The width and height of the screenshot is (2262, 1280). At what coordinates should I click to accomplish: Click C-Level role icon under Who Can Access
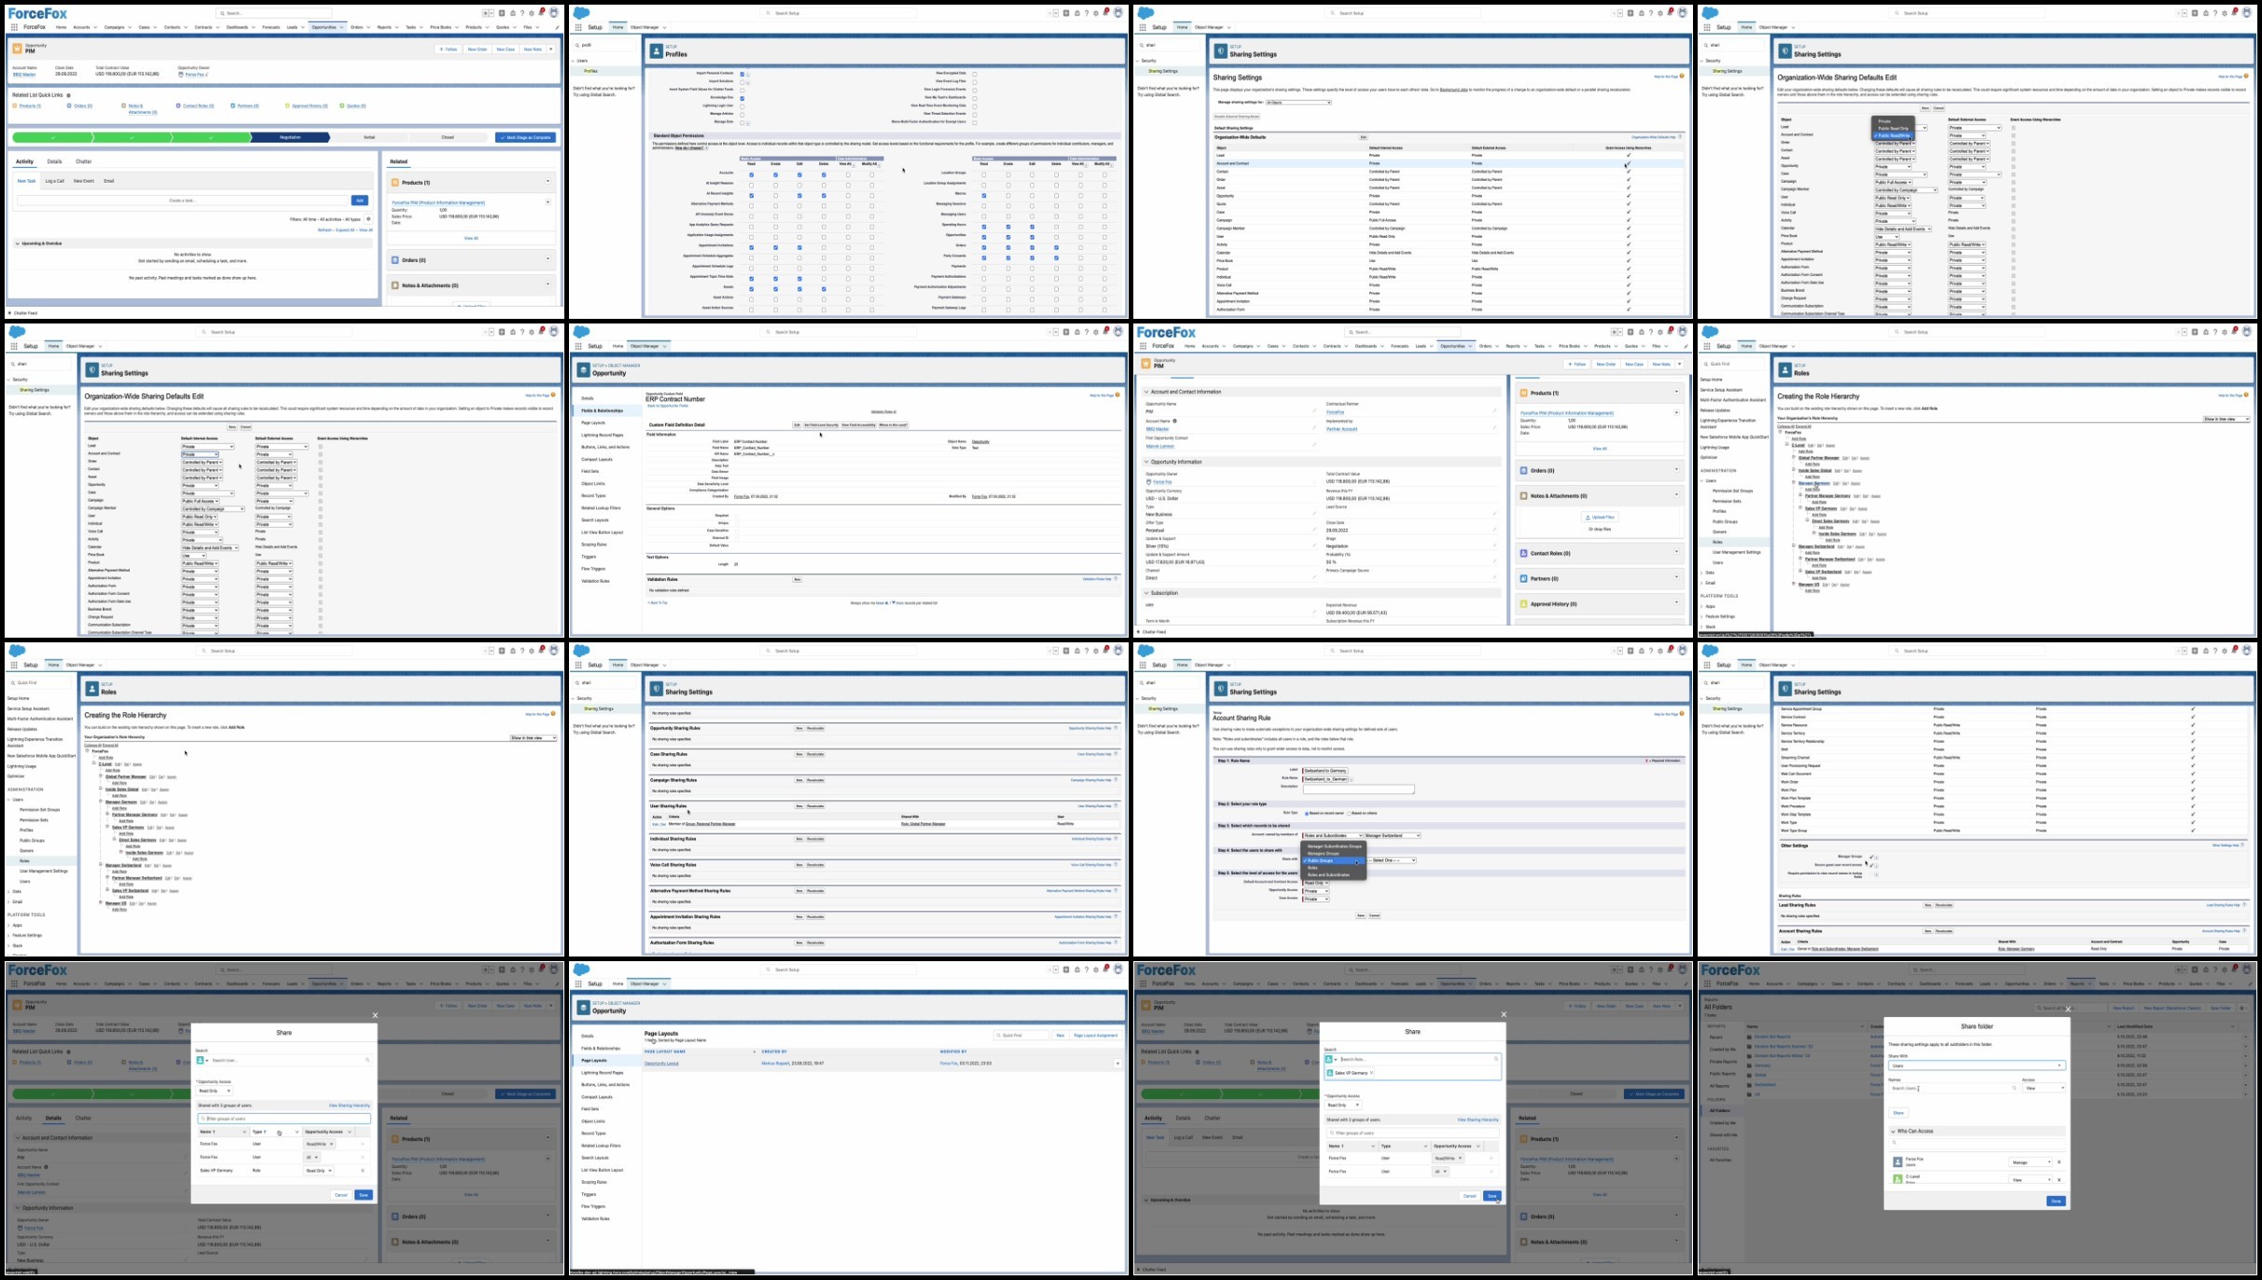1897,1179
